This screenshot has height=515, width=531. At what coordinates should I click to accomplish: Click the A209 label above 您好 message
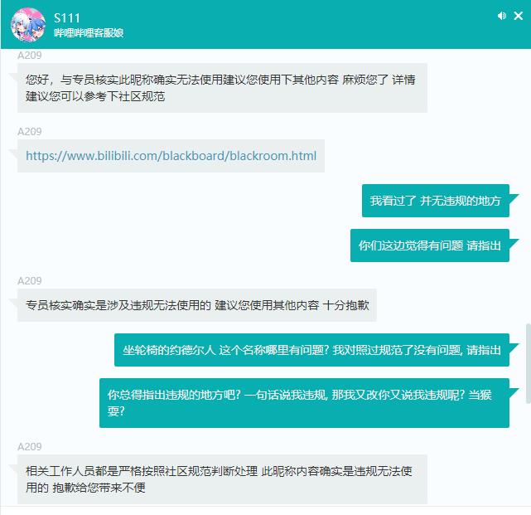[30, 56]
